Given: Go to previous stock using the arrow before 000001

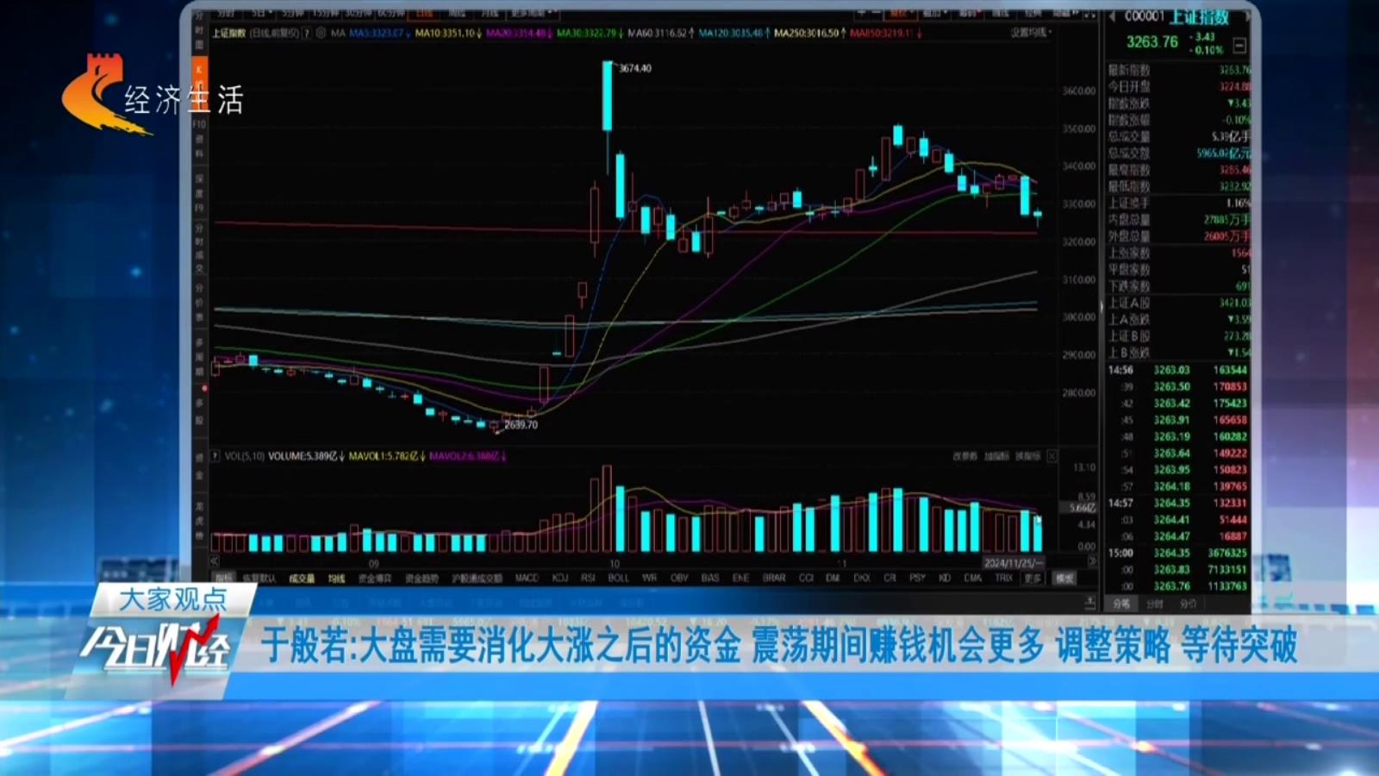Looking at the screenshot, I should coord(1112,16).
